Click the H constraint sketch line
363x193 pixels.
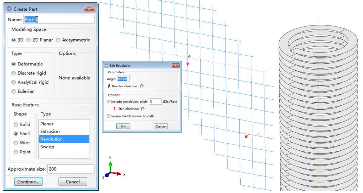[x=258, y=136]
